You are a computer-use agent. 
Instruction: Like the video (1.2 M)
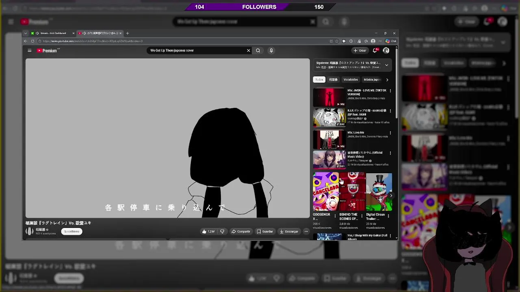click(x=208, y=232)
